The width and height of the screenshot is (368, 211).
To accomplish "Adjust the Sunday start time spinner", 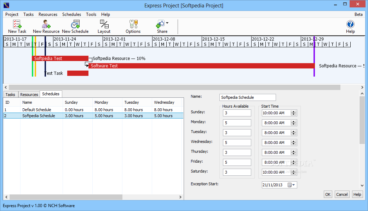I will [x=293, y=113].
